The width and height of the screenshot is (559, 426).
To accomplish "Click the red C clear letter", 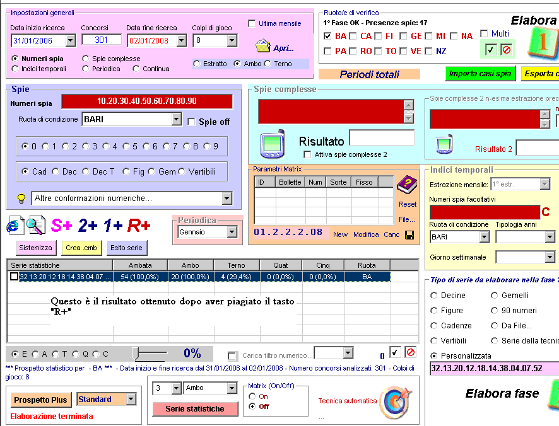I will [546, 212].
